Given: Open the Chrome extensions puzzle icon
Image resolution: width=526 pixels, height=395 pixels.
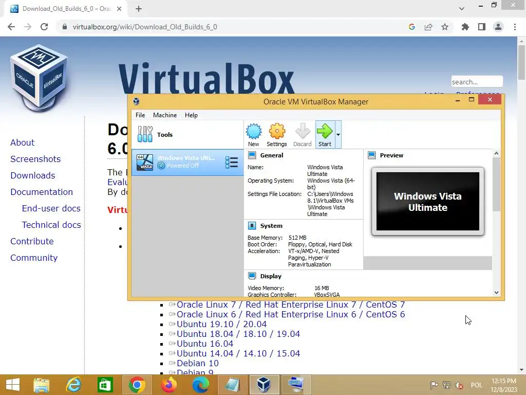Looking at the screenshot, I should [465, 27].
